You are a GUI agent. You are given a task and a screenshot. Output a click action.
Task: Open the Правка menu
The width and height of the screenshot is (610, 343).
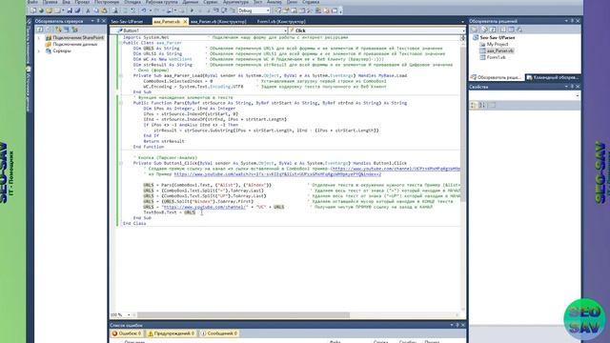[x=51, y=2]
